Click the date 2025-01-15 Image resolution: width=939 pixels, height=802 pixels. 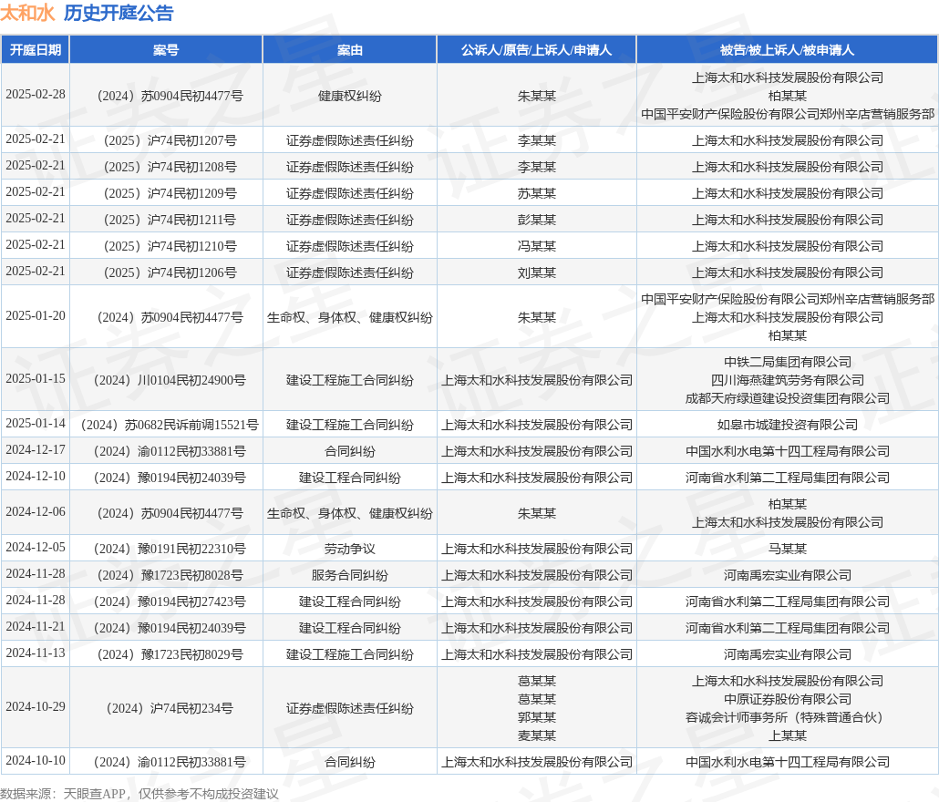point(36,379)
